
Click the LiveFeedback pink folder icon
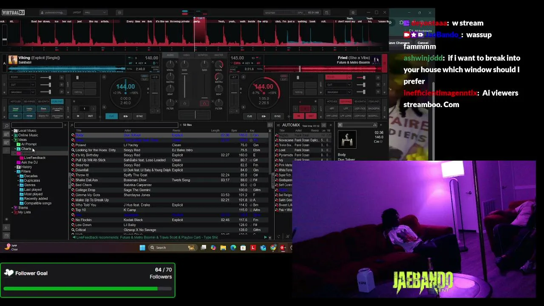click(x=22, y=158)
